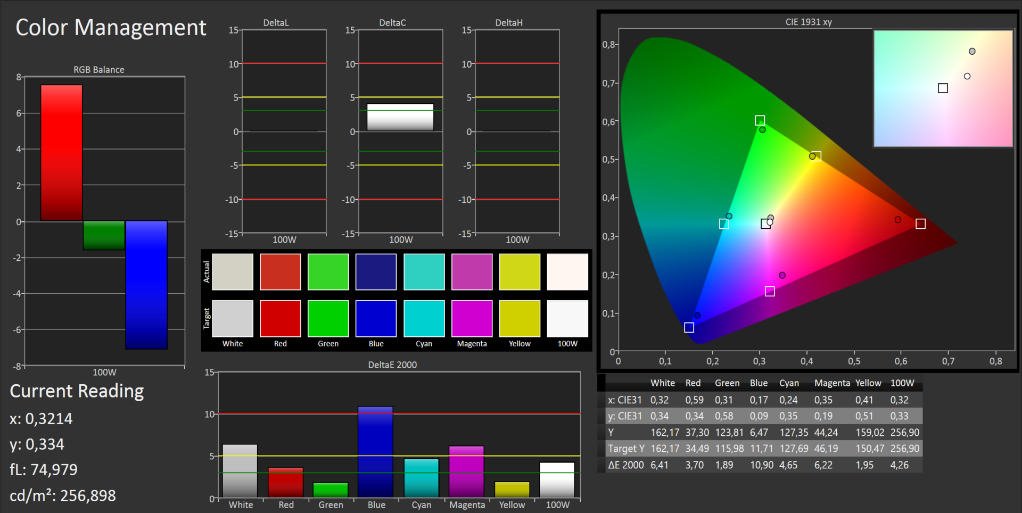Click the CIE 1931 xy chart title
The width and height of the screenshot is (1022, 513).
coord(809,22)
